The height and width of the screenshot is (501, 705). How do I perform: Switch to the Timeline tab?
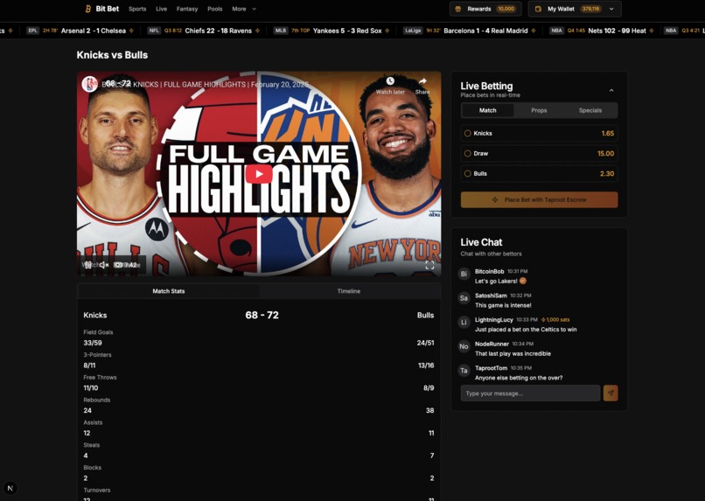click(x=349, y=291)
